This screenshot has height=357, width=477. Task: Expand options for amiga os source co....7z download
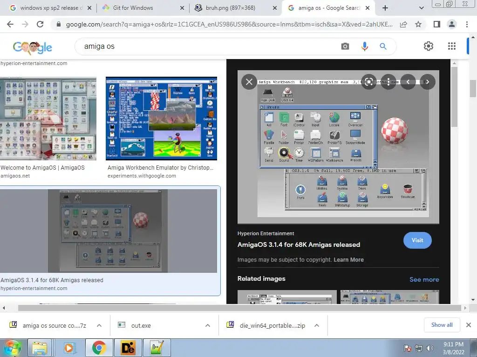click(x=99, y=325)
